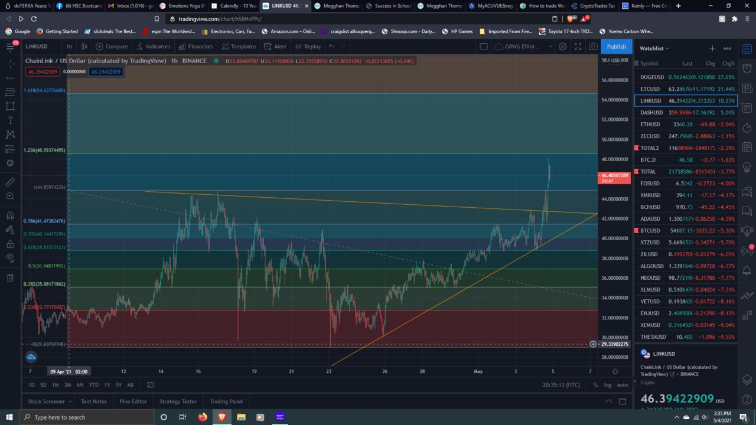This screenshot has height=425, width=756.
Task: Maximize the bottom panel
Action: [623, 401]
